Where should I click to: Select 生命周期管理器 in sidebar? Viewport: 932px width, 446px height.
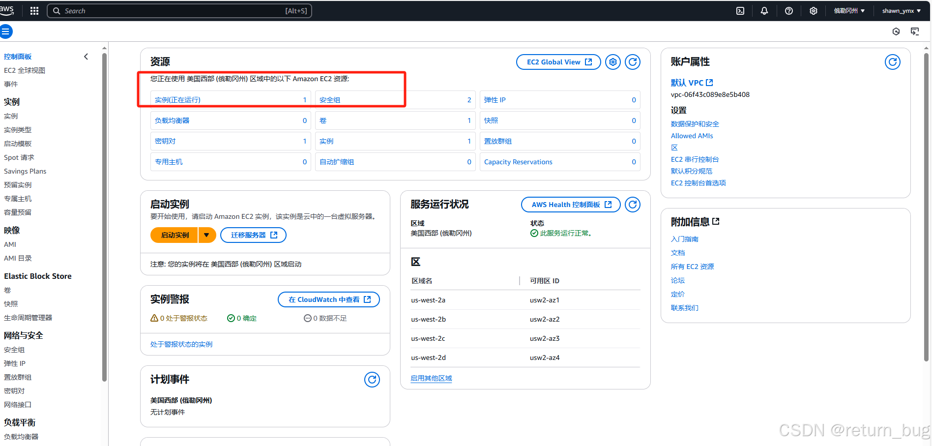pyautogui.click(x=28, y=318)
